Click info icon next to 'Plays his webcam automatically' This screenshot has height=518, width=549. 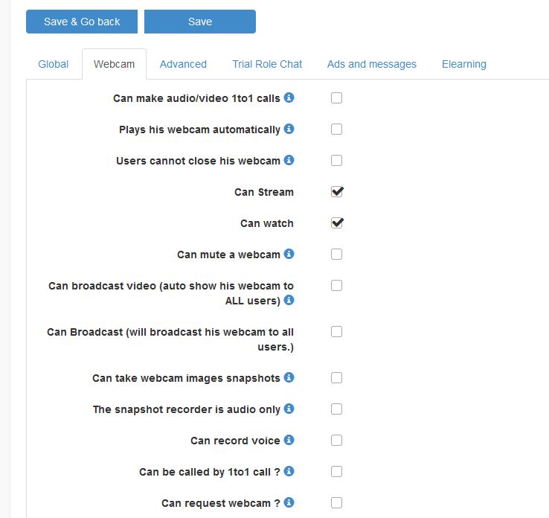(x=289, y=129)
